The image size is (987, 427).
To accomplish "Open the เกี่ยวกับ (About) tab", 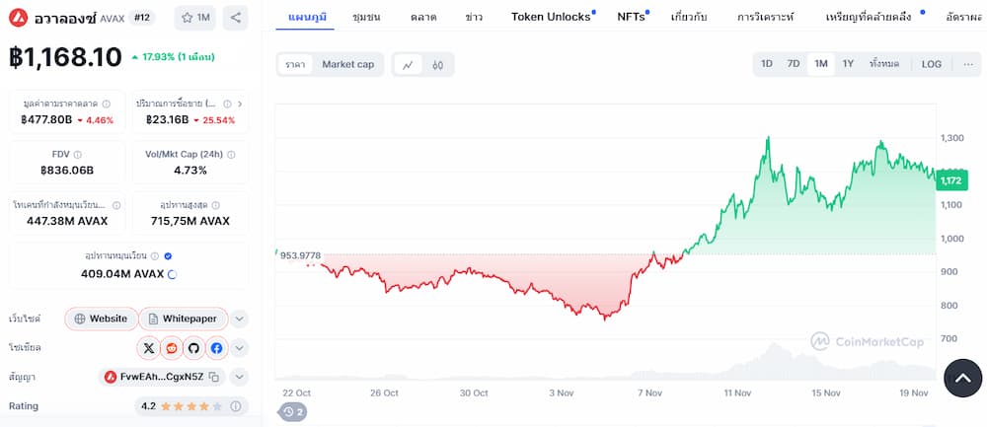I will pos(689,17).
